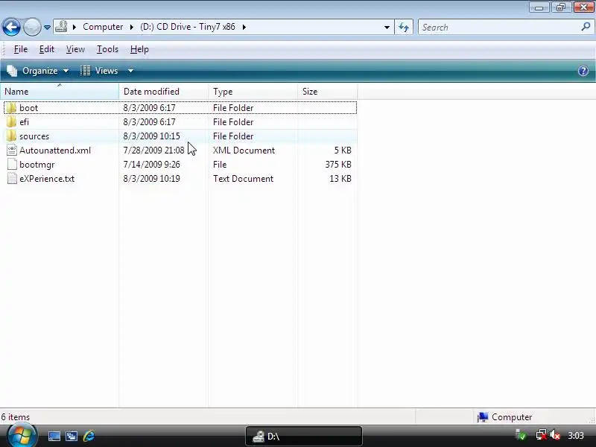Sort by Size column header
This screenshot has height=447, width=596.
click(327, 92)
